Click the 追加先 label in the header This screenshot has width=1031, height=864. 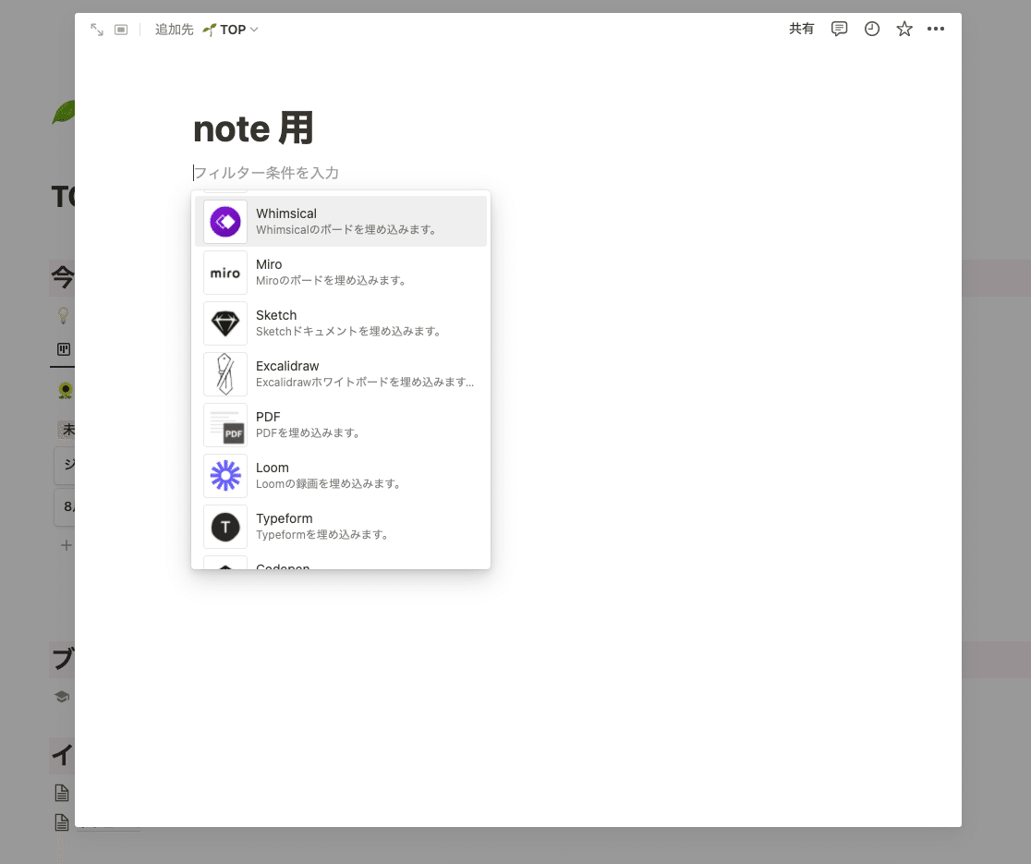click(175, 30)
